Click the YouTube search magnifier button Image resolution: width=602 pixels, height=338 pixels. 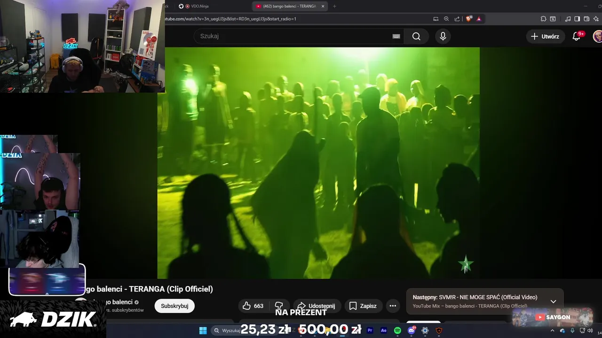click(x=416, y=36)
